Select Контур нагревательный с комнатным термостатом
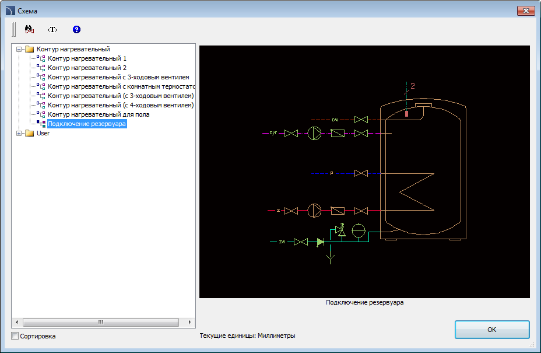541x353 pixels. click(x=121, y=86)
